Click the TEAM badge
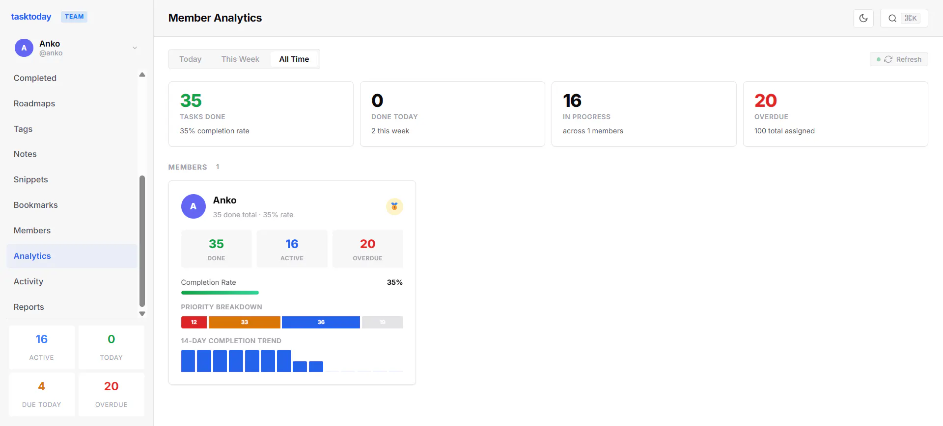943x426 pixels. (74, 17)
